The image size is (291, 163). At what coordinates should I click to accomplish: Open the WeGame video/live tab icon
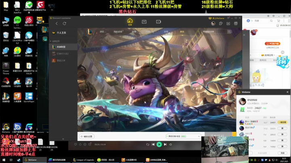tap(158, 22)
